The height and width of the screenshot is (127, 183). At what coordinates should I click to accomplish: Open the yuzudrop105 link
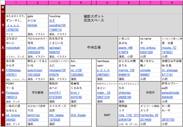click(57, 25)
